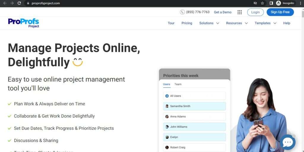Click the Collaborate & Get Work Done text
The image size is (304, 152).
tap(54, 116)
